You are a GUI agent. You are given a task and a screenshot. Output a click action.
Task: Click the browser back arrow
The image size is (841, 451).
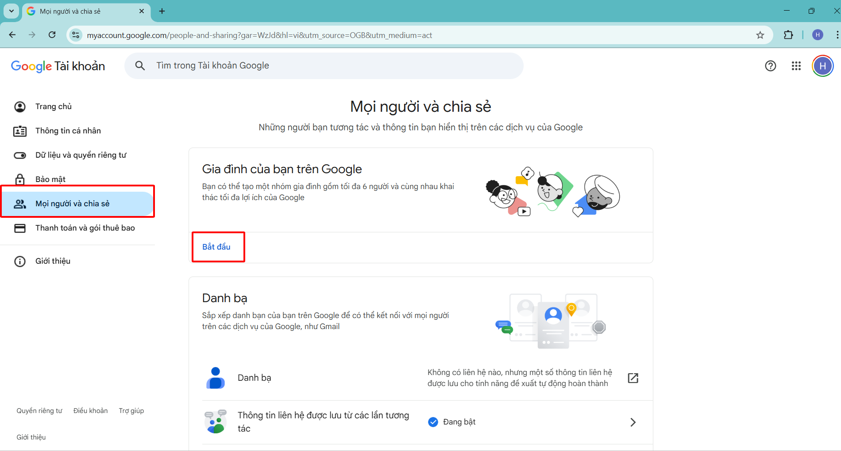[12, 35]
